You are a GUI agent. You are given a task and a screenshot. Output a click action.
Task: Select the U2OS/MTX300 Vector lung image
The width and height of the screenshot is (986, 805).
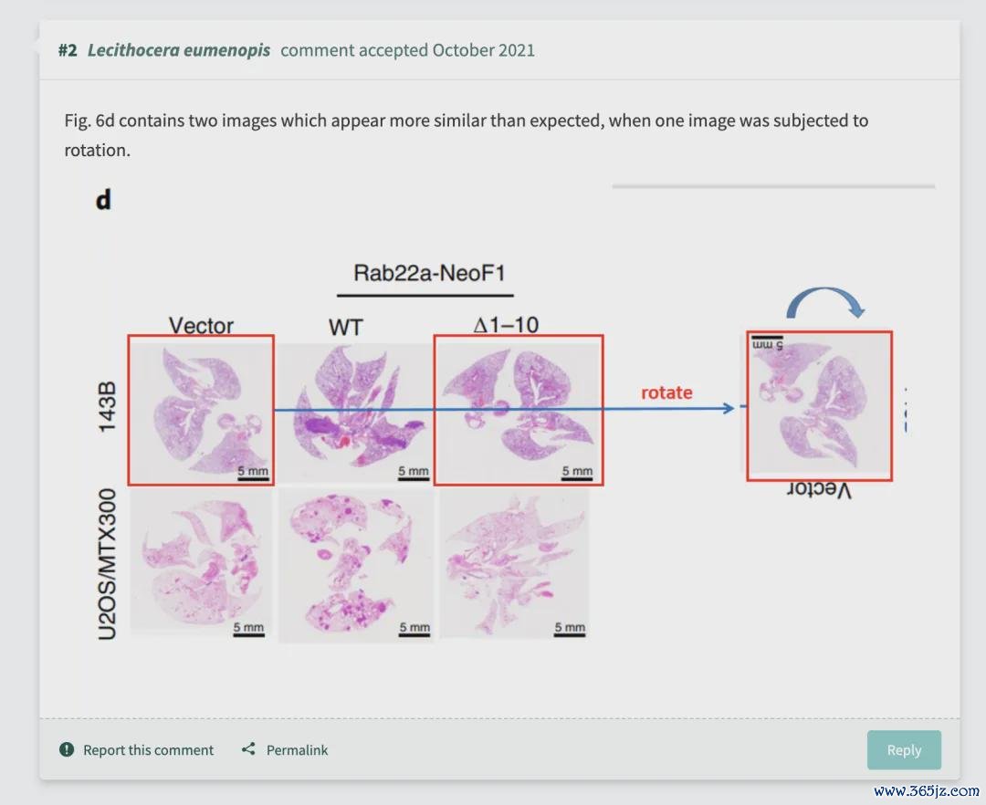(x=201, y=564)
